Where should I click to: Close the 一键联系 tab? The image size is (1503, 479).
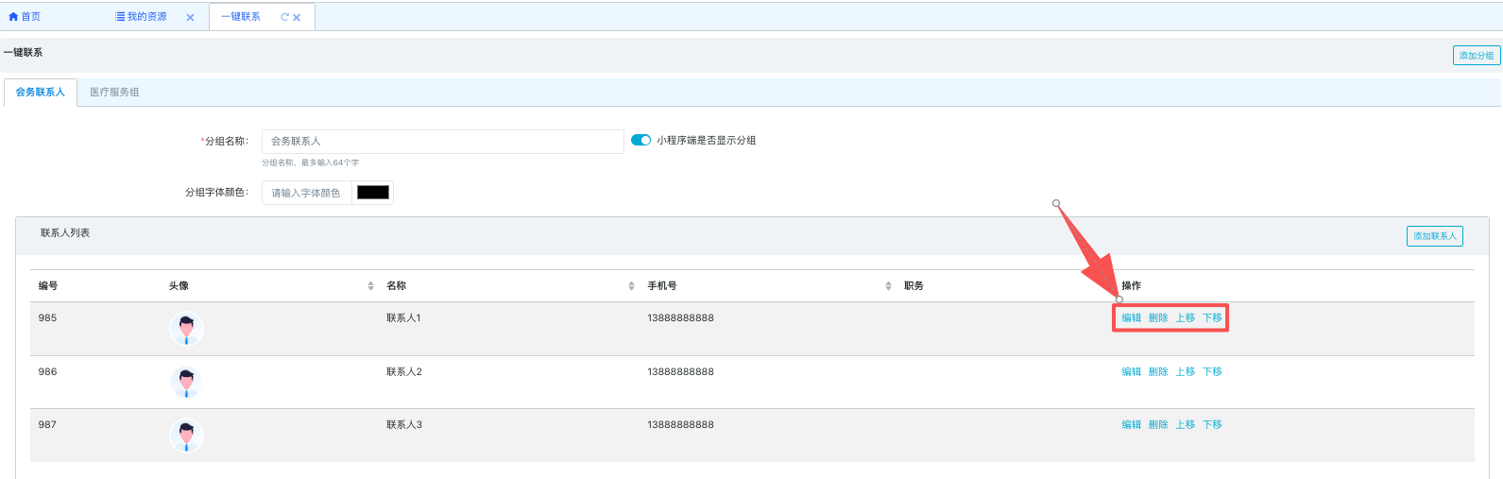(297, 18)
